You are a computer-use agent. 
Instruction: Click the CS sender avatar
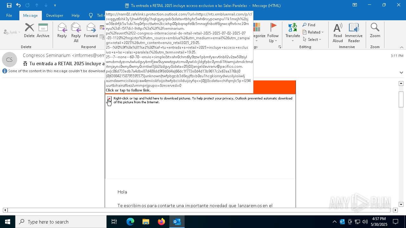point(10,60)
